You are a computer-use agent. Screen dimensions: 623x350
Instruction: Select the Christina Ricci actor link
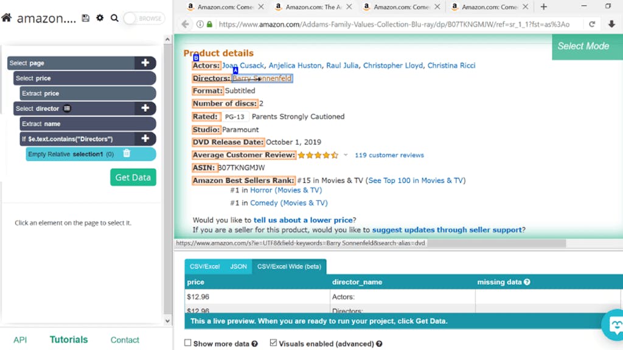(x=451, y=66)
